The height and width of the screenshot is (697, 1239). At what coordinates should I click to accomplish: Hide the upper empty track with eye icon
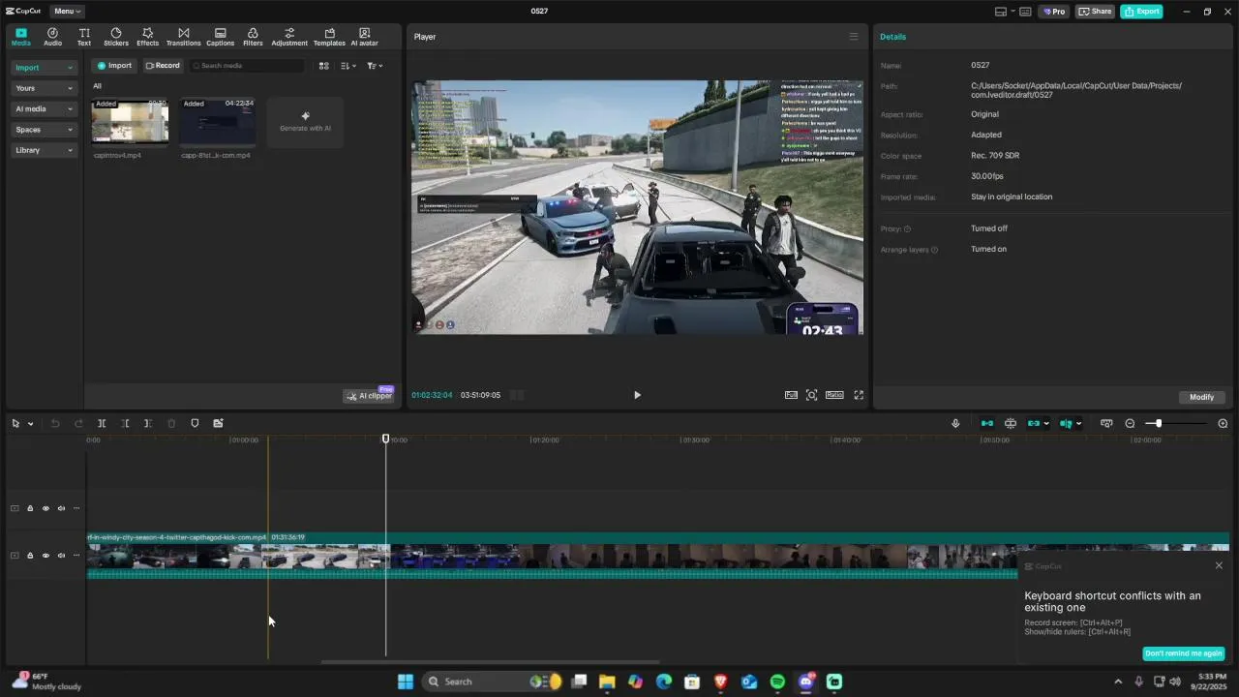[x=45, y=508]
